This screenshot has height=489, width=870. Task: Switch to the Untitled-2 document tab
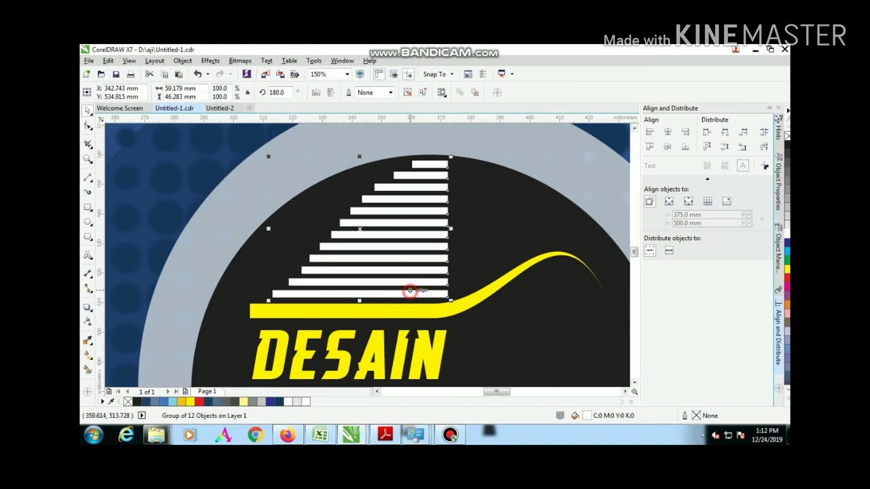[x=220, y=108]
